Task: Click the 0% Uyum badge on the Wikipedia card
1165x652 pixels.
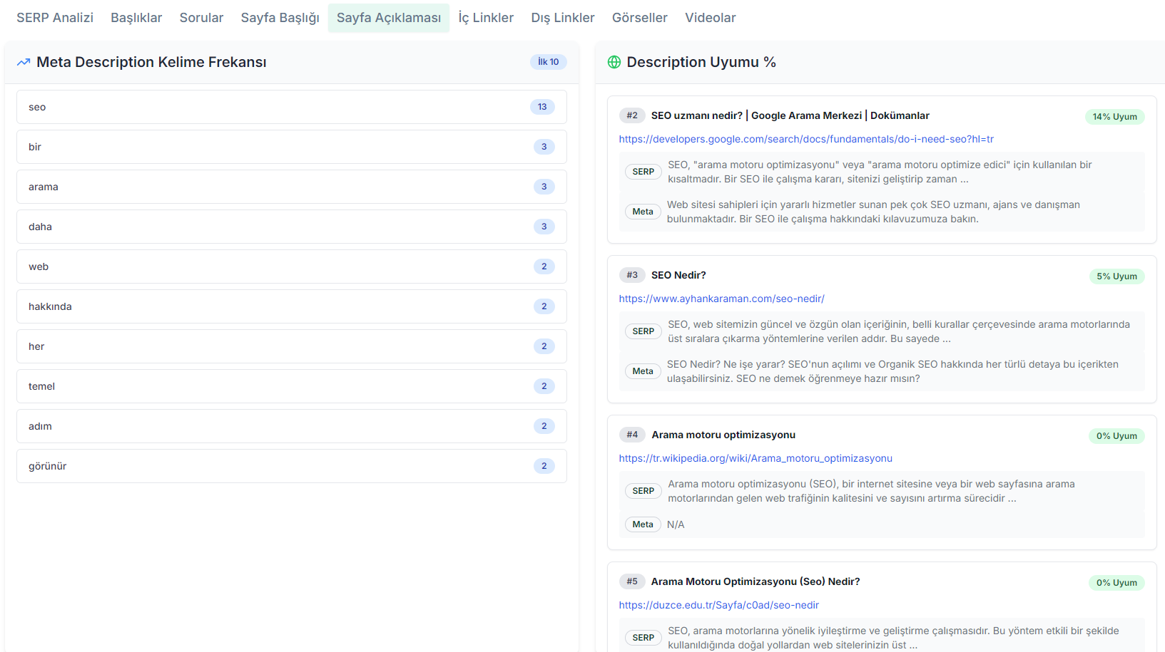Action: pos(1116,435)
